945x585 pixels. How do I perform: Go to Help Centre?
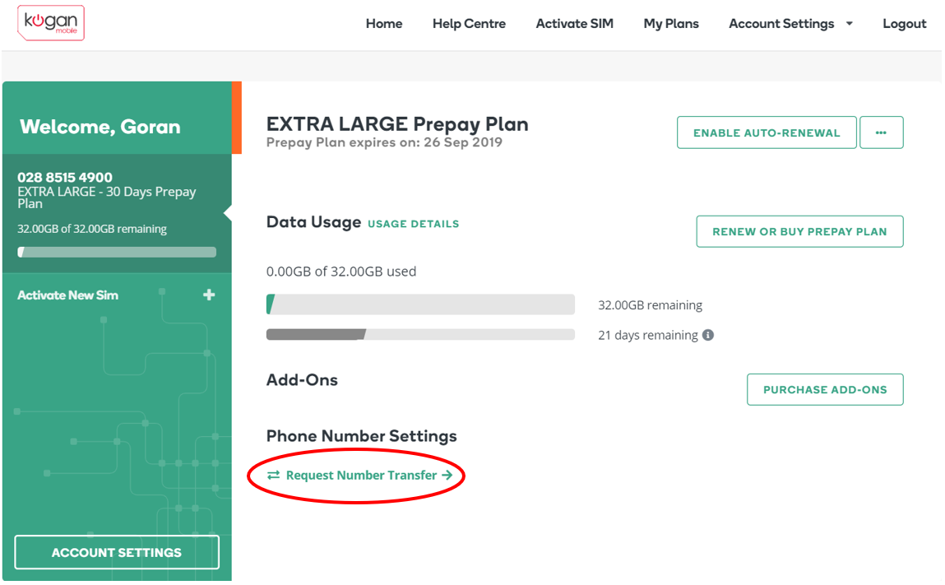[x=469, y=24]
